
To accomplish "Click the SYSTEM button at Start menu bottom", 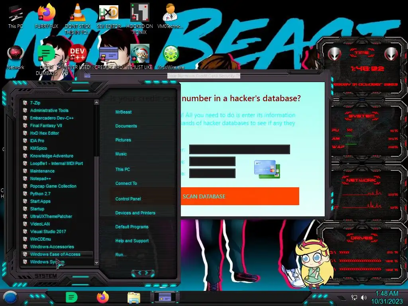I will pyautogui.click(x=46, y=276).
